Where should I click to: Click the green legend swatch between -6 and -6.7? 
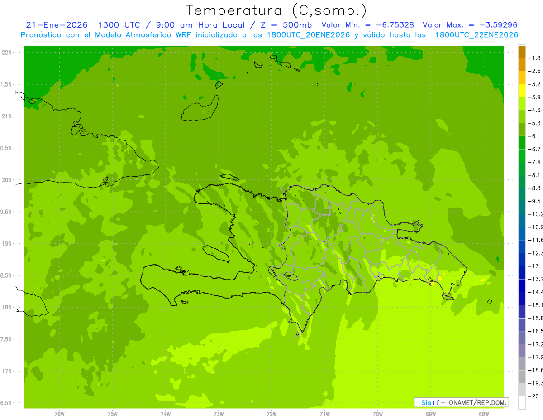click(522, 143)
